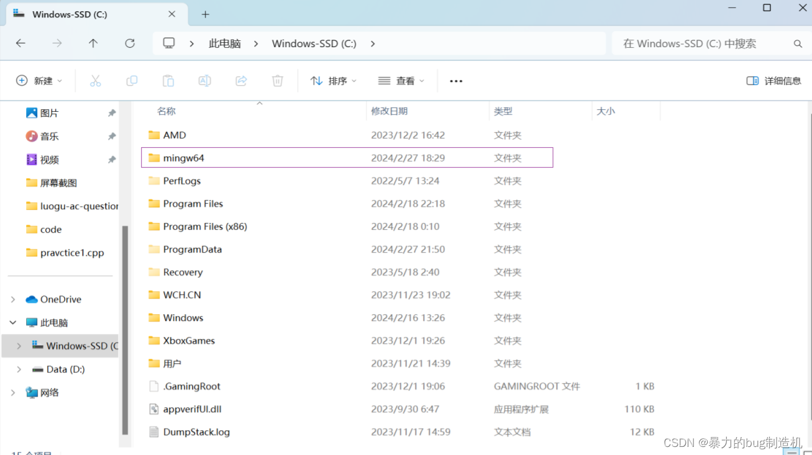Unpin the 图片 quick access pin
812x455 pixels.
pyautogui.click(x=112, y=113)
